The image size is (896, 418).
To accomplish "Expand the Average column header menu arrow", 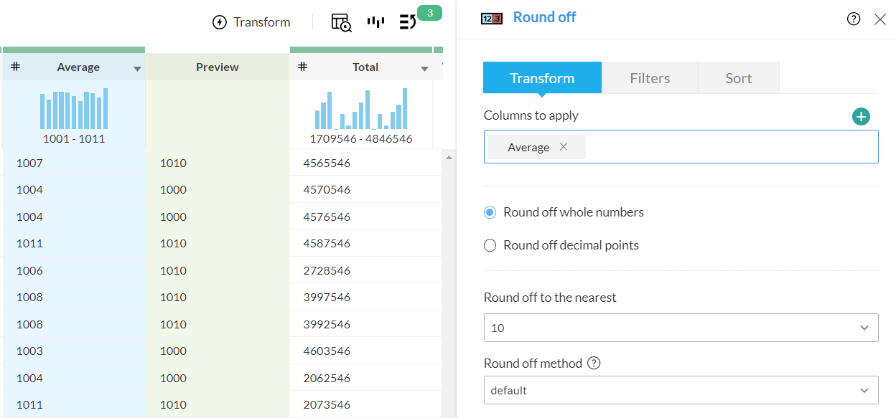I will pos(137,69).
